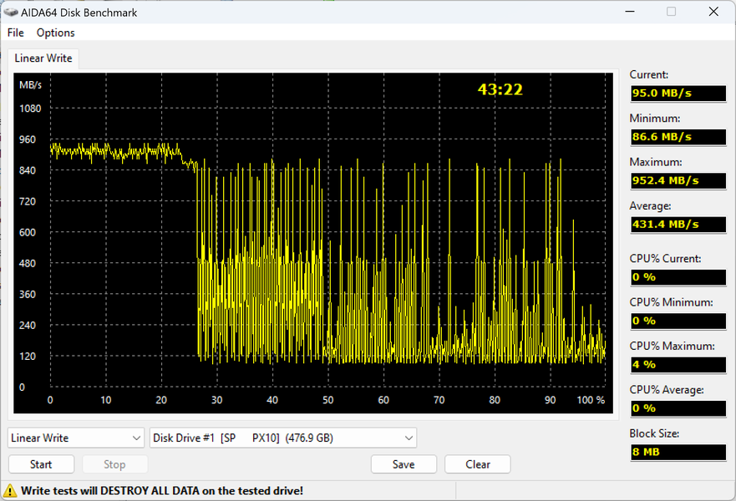Maximize the AIDA64 Disk Benchmark window

pos(671,11)
